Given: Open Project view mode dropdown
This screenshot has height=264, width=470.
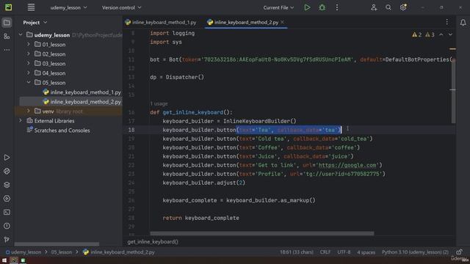Looking at the screenshot, I should 35,23.
